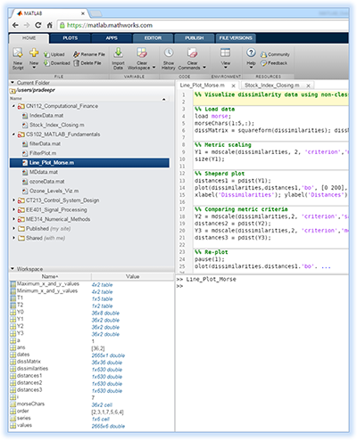
Task: Collapse the CS102_MATLAB_Fundamentals folder
Action: (13, 134)
